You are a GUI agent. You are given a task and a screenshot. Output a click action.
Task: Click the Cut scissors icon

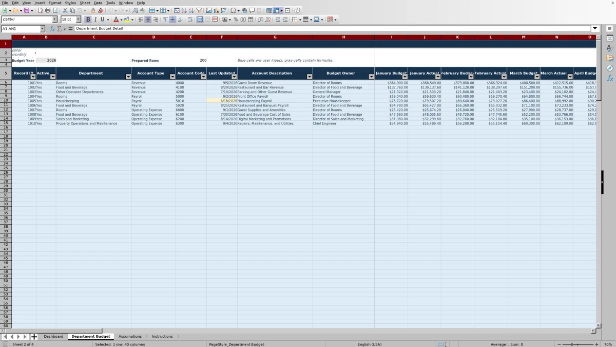coord(65,10)
